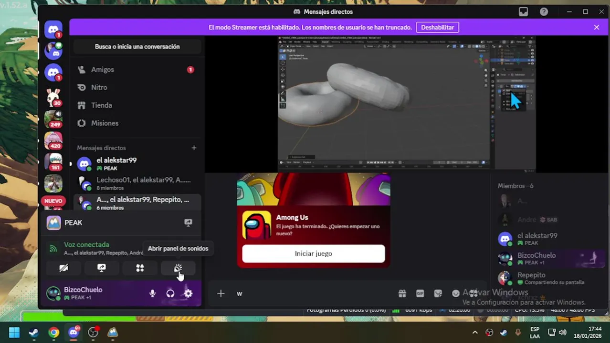Turn on the camera in voice panel

63,268
